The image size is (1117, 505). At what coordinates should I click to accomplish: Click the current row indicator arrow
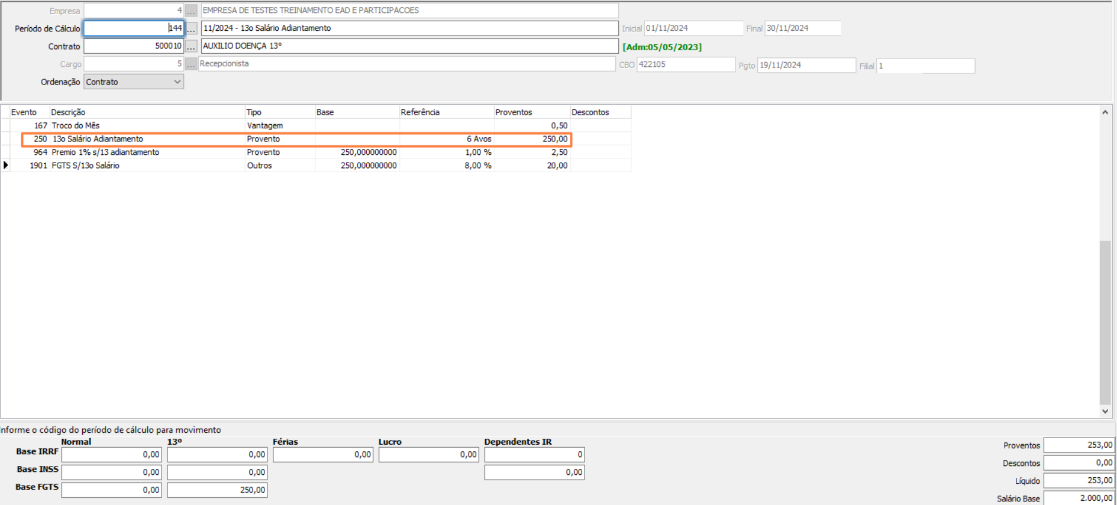6,166
